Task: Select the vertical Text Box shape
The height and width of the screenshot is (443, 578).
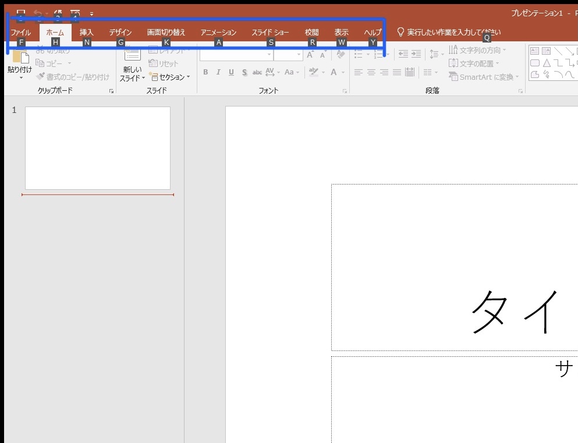Action: [x=547, y=51]
